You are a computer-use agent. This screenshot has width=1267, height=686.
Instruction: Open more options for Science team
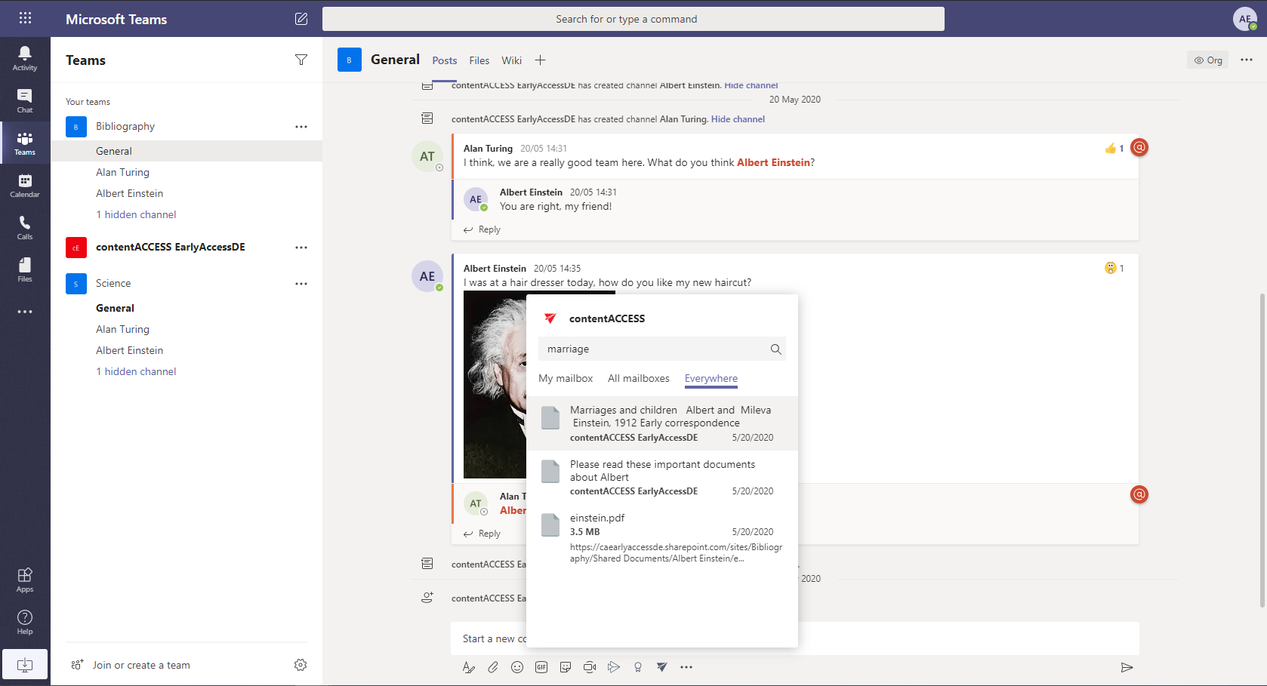coord(301,284)
